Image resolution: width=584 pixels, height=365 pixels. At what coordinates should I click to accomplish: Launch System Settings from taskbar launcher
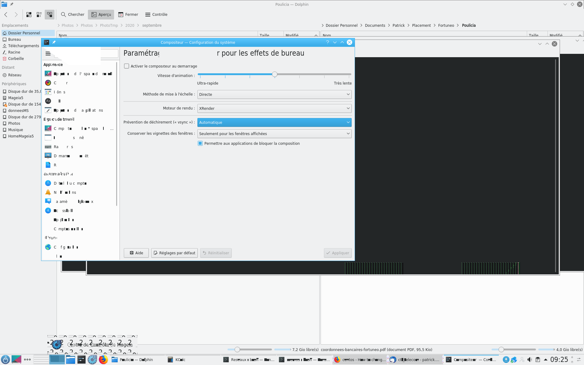[x=82, y=360]
